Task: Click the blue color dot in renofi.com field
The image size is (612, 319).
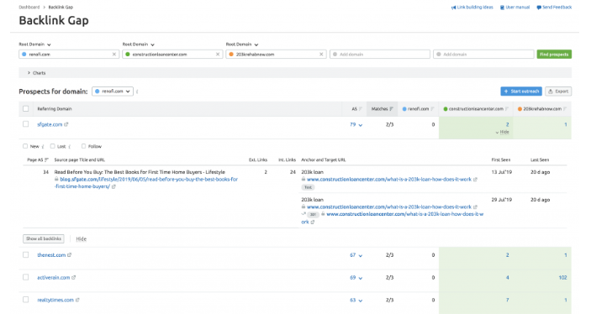Action: 24,55
